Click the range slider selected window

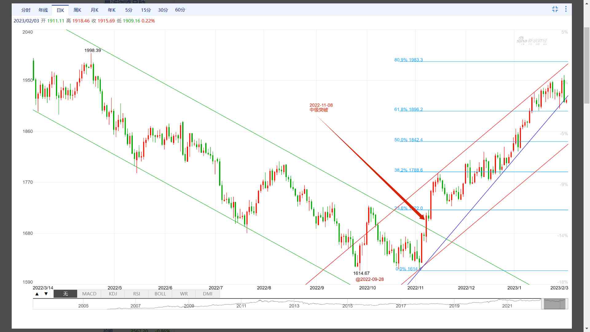point(554,304)
